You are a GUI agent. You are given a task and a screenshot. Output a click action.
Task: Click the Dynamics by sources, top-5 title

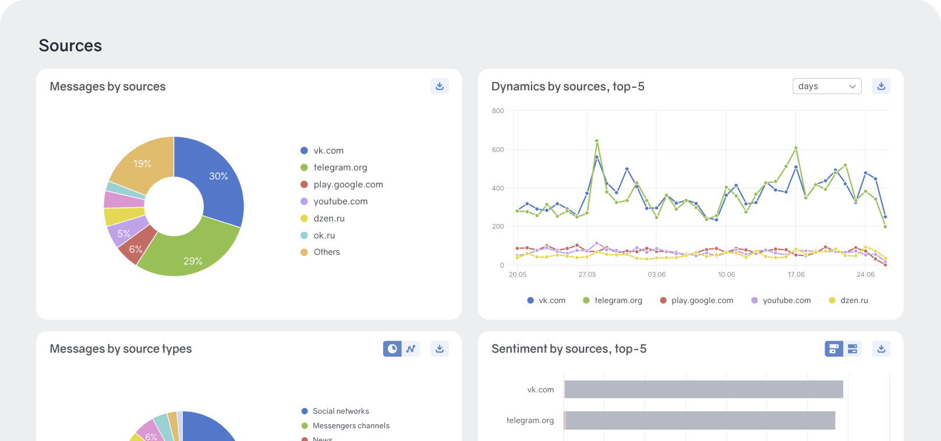(568, 87)
